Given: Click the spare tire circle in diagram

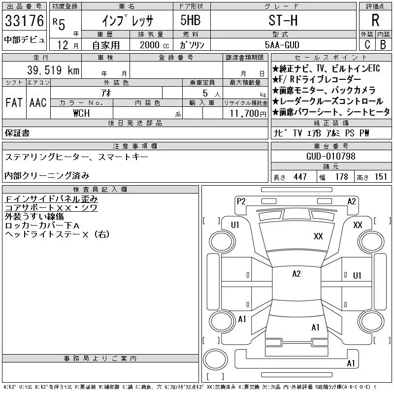Looking at the screenshot, I should (215, 360).
